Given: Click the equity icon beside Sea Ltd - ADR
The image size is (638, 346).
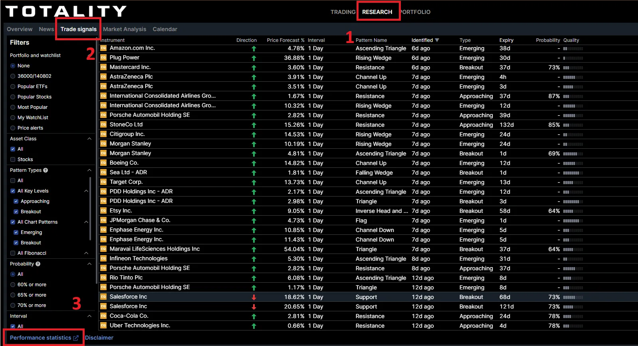Looking at the screenshot, I should click(103, 172).
